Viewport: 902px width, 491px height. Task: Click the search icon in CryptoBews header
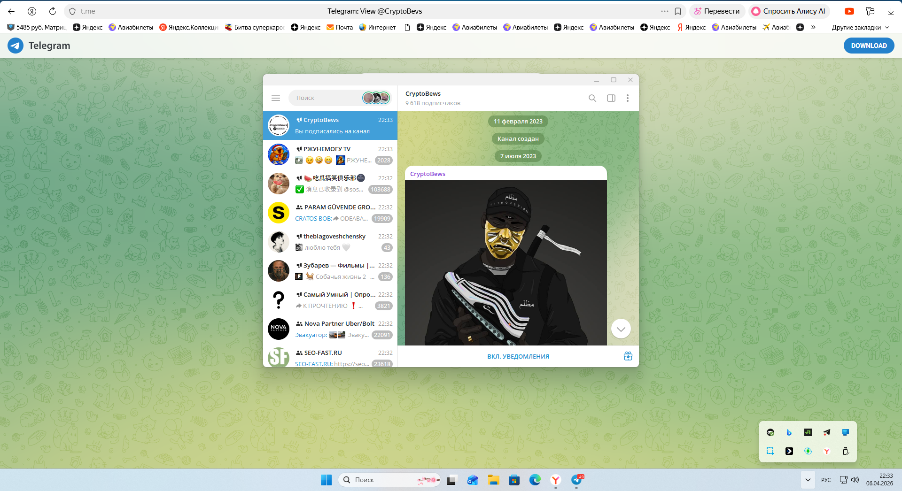click(x=592, y=98)
